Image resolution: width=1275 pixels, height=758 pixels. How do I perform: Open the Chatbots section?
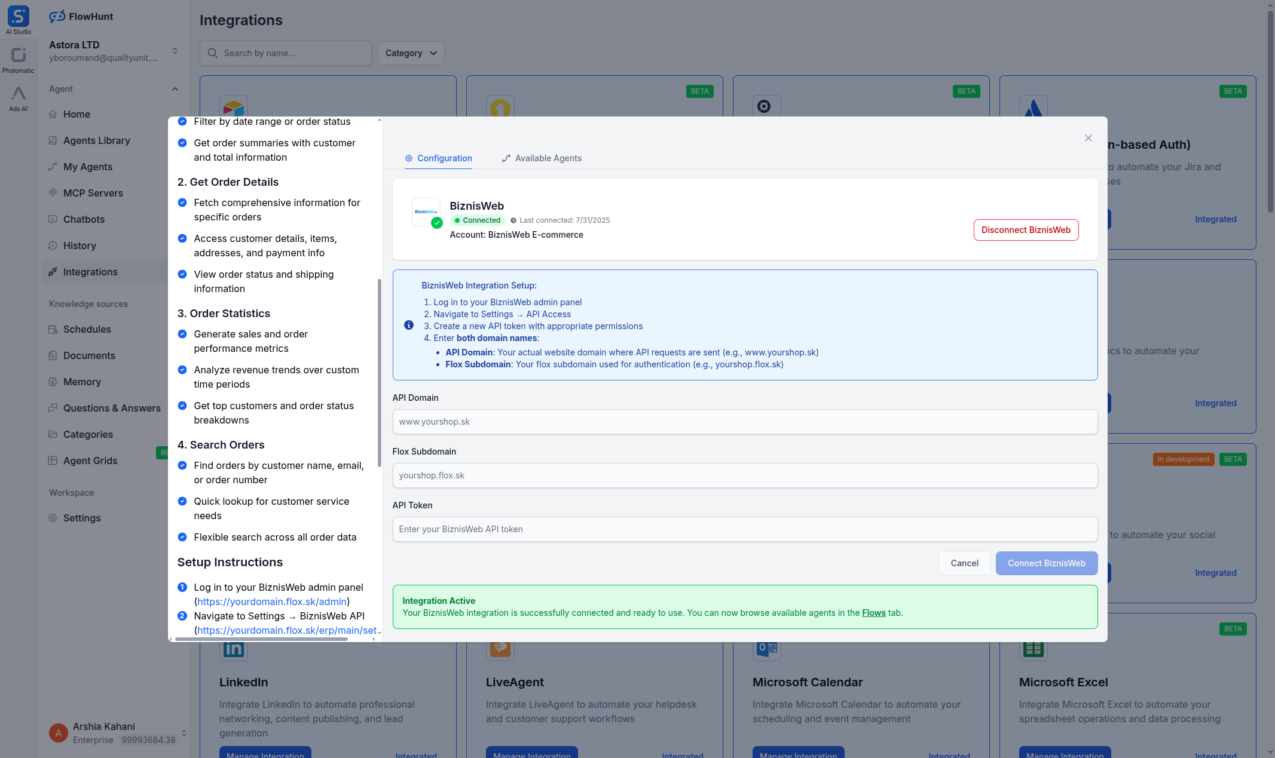[84, 219]
